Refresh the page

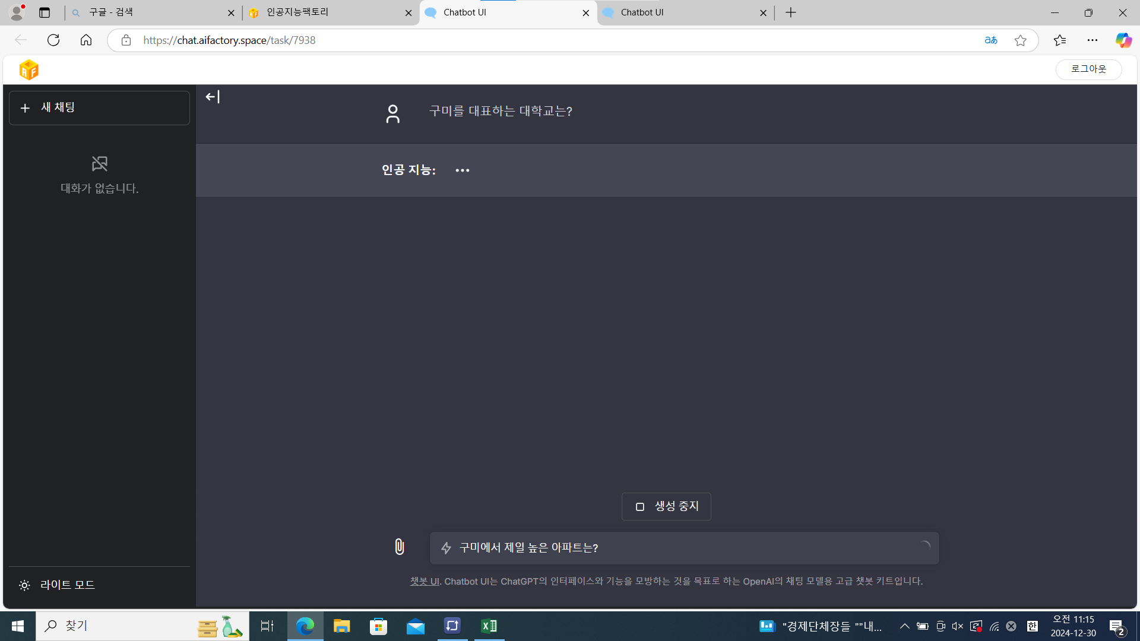click(x=53, y=40)
